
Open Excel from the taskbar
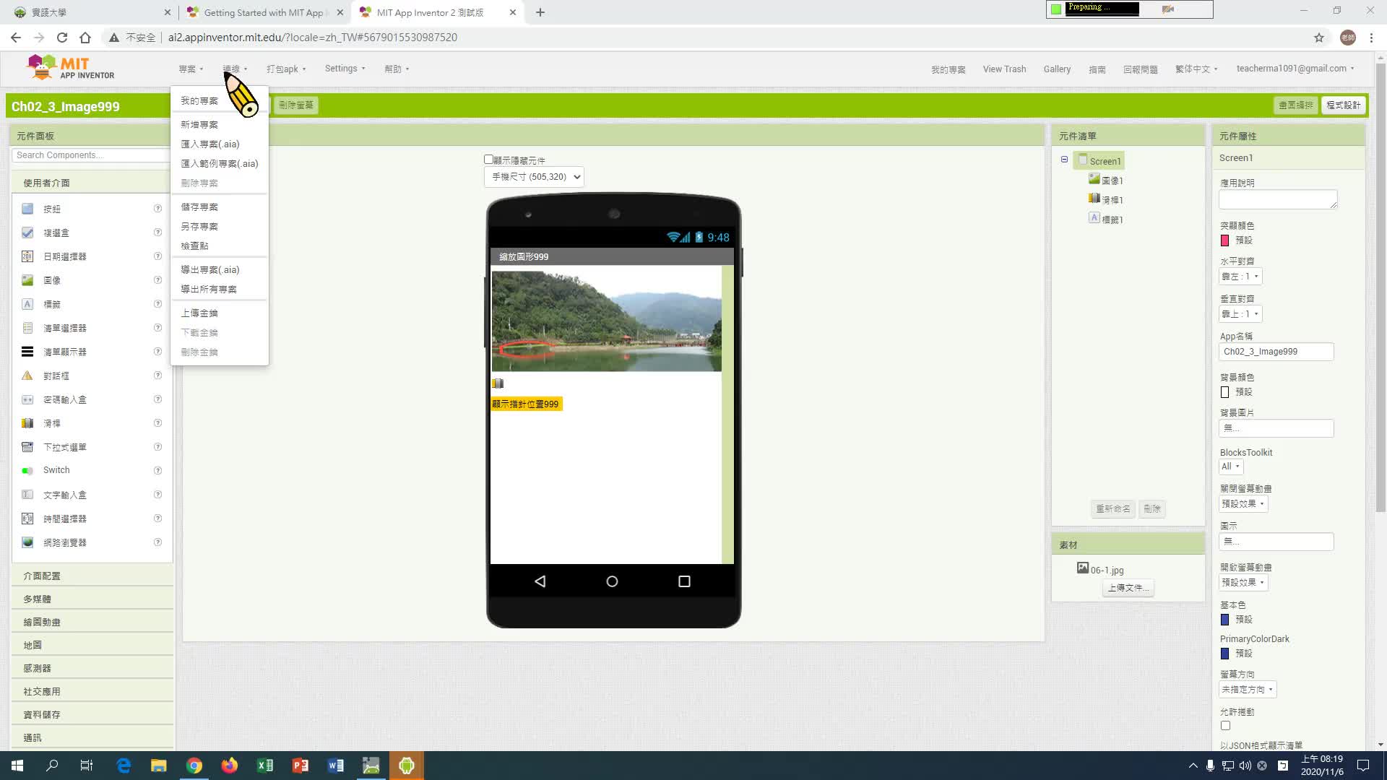(x=265, y=766)
